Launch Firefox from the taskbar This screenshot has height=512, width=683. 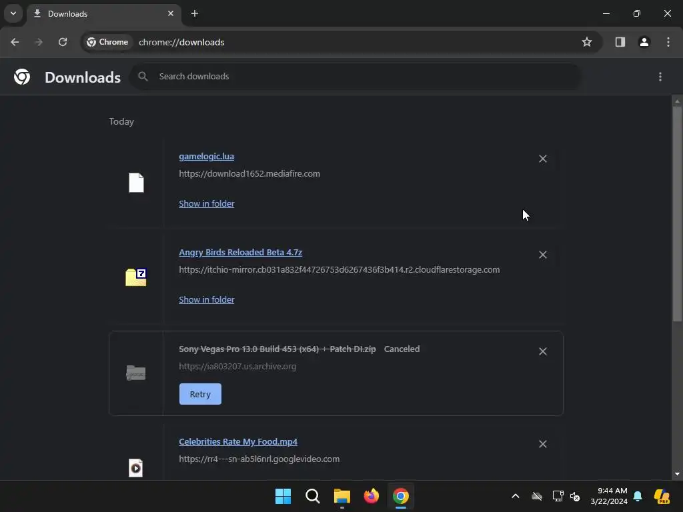click(x=371, y=496)
